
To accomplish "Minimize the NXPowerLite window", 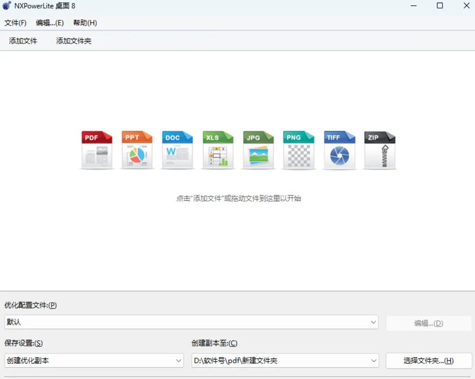I will (x=414, y=6).
